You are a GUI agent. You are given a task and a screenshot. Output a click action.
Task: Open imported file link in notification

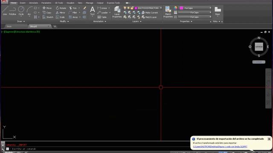pyautogui.click(x=220, y=147)
